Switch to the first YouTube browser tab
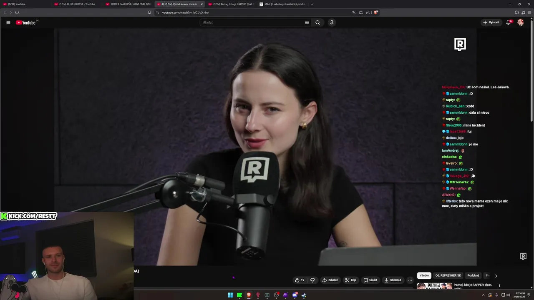This screenshot has width=534, height=300. (x=25, y=4)
